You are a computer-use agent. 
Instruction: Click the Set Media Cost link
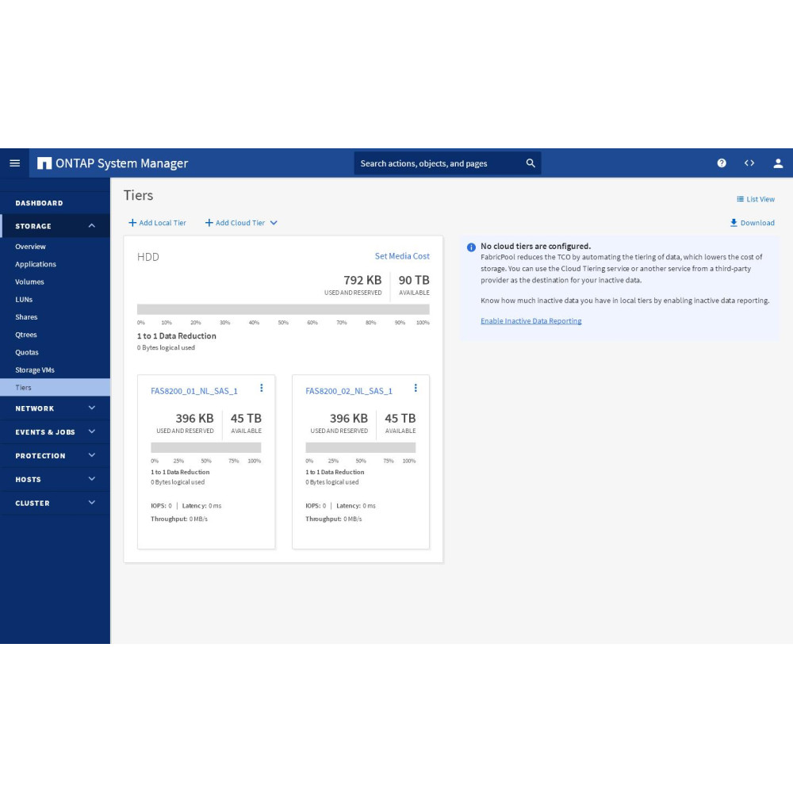(x=402, y=256)
